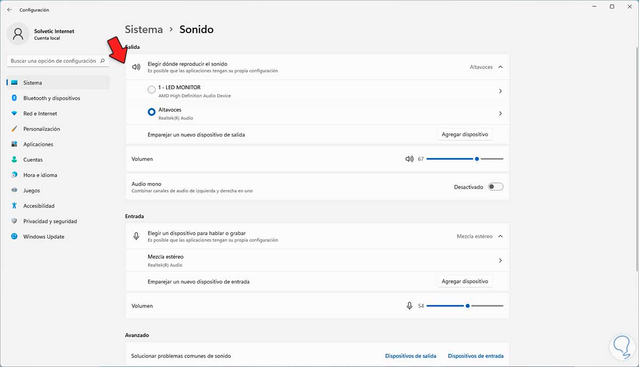Open Personalización in the sidebar
Viewport: 639px width, 367px height.
point(42,129)
